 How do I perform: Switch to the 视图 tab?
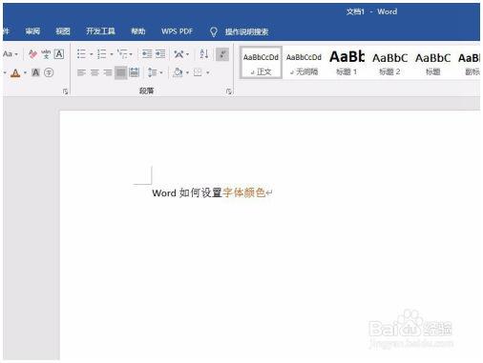pyautogui.click(x=63, y=31)
